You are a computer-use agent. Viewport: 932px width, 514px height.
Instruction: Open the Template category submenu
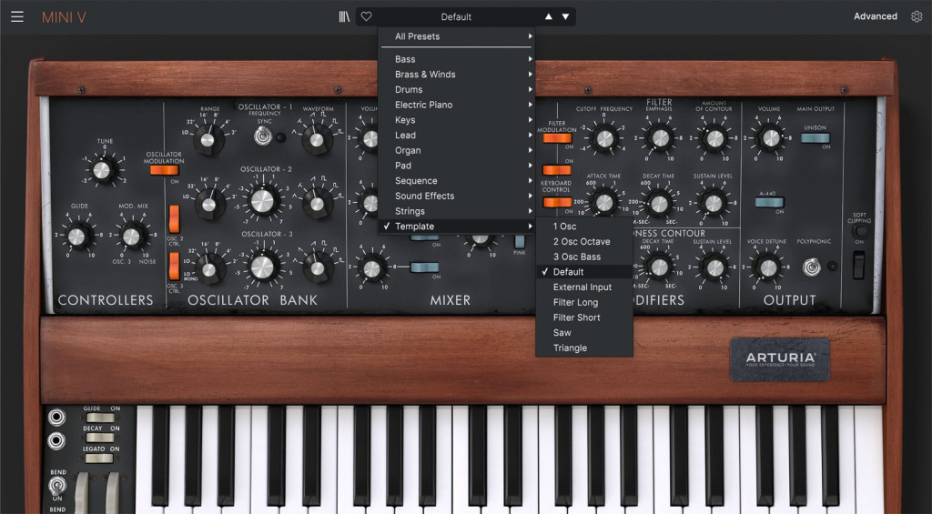point(457,227)
